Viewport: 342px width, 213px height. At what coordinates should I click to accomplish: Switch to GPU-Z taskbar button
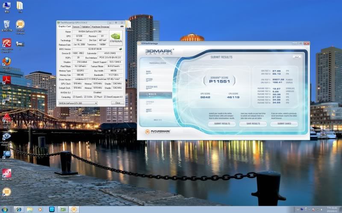[x=63, y=210]
